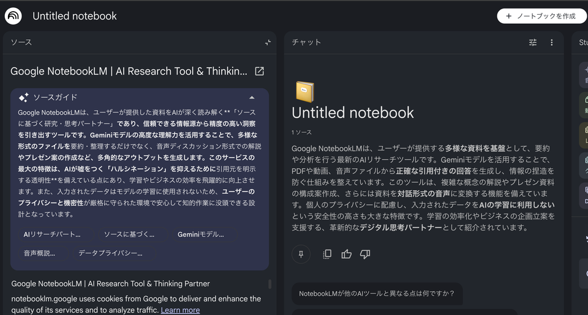Click the sparkle icon beside ソースガイド
This screenshot has width=588, height=315.
pos(24,97)
